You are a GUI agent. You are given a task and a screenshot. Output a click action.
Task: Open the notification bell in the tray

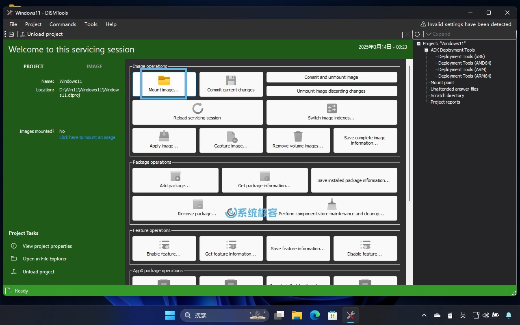coord(508,315)
